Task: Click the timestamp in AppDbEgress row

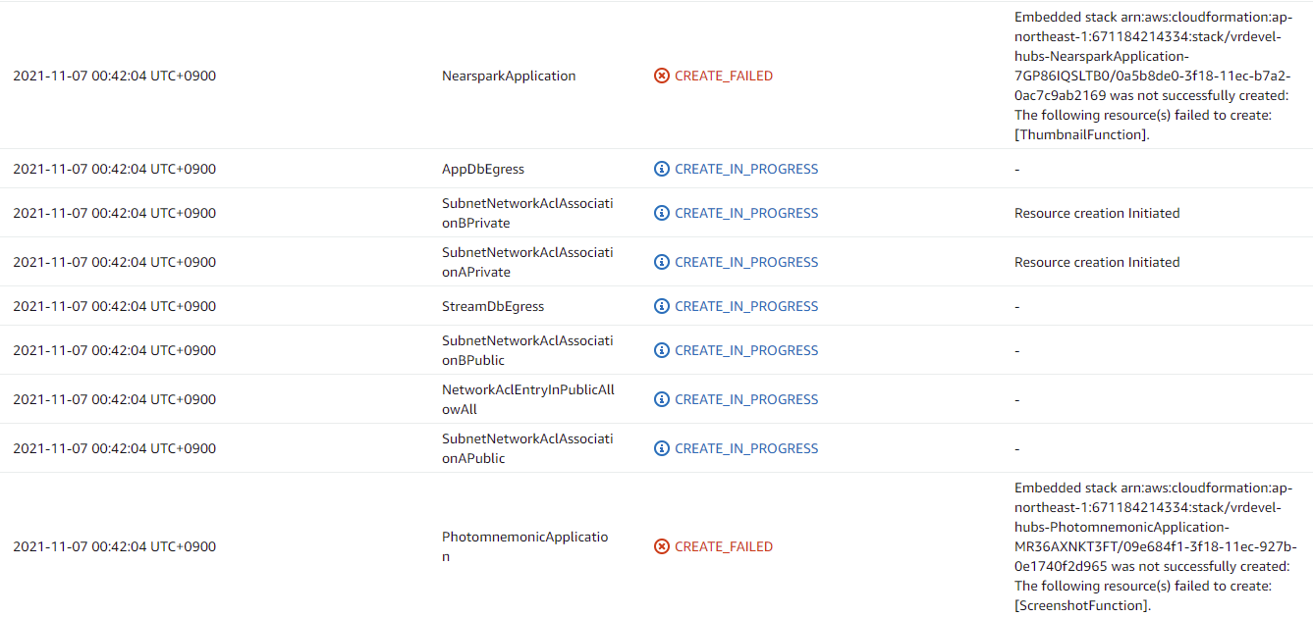Action: 114,169
